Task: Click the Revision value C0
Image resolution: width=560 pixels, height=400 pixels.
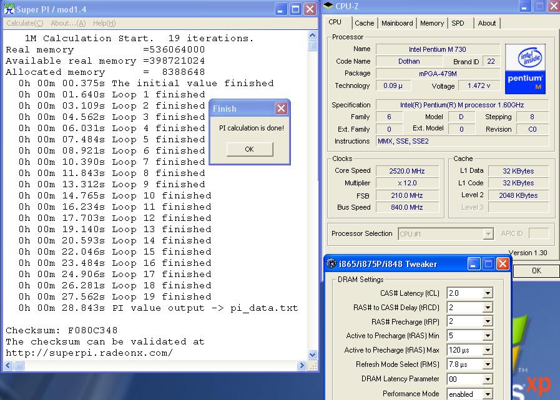Action: (x=532, y=129)
